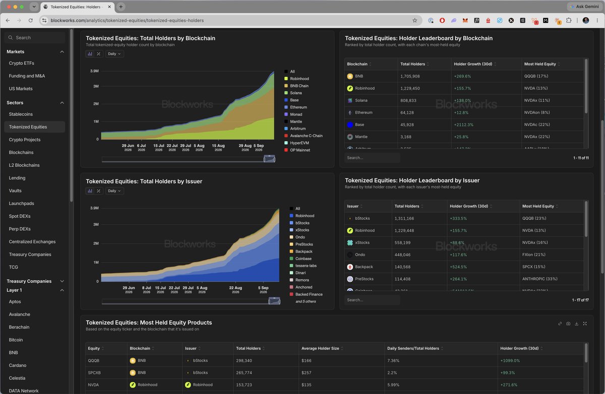
Task: Click the red Opera-style shield extension icon
Action: click(442, 20)
